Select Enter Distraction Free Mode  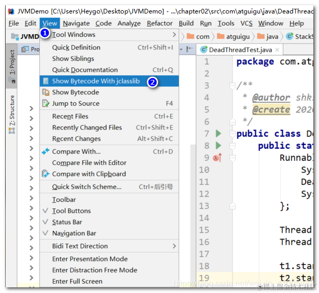click(109, 270)
